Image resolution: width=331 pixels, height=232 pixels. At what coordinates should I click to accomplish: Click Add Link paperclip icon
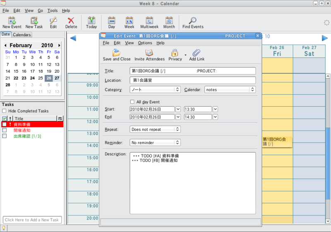tap(196, 53)
